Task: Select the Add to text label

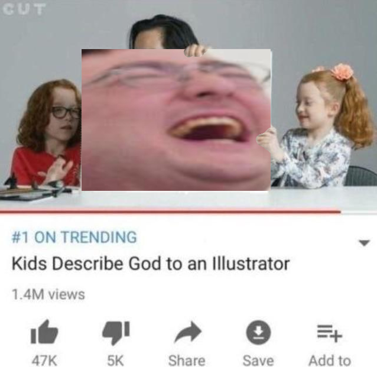Action: coord(330,360)
